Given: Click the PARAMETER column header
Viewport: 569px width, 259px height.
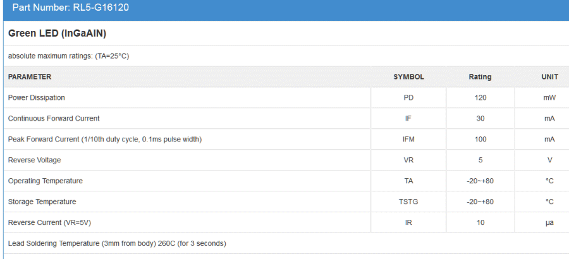Looking at the screenshot, I should coord(30,77).
